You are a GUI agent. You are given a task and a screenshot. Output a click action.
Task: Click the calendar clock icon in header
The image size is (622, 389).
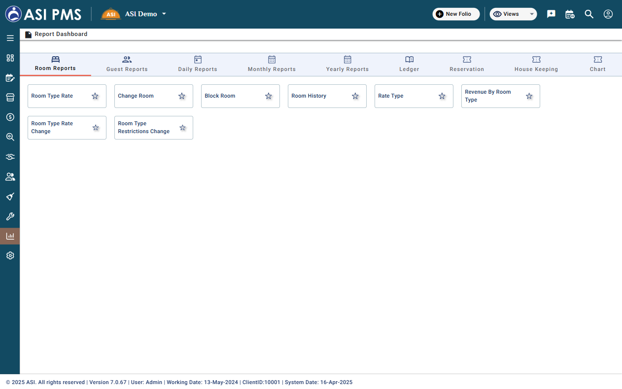[570, 14]
